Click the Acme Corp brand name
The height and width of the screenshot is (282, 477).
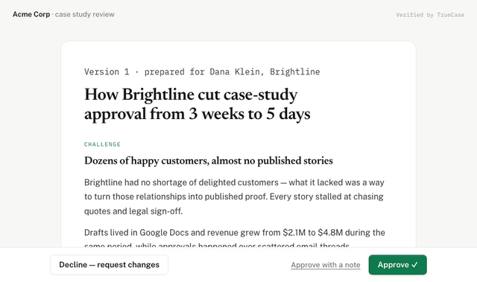point(31,14)
